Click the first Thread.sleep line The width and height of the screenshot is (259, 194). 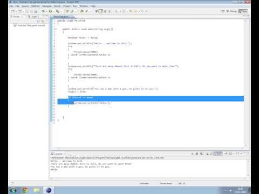86,52
